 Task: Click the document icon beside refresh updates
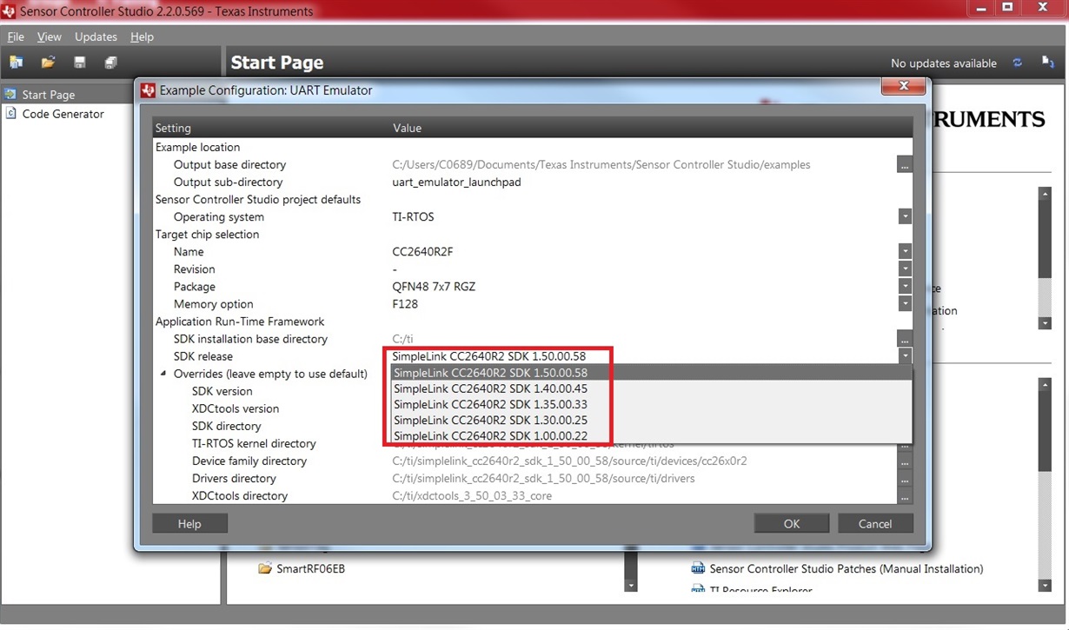coord(1047,63)
